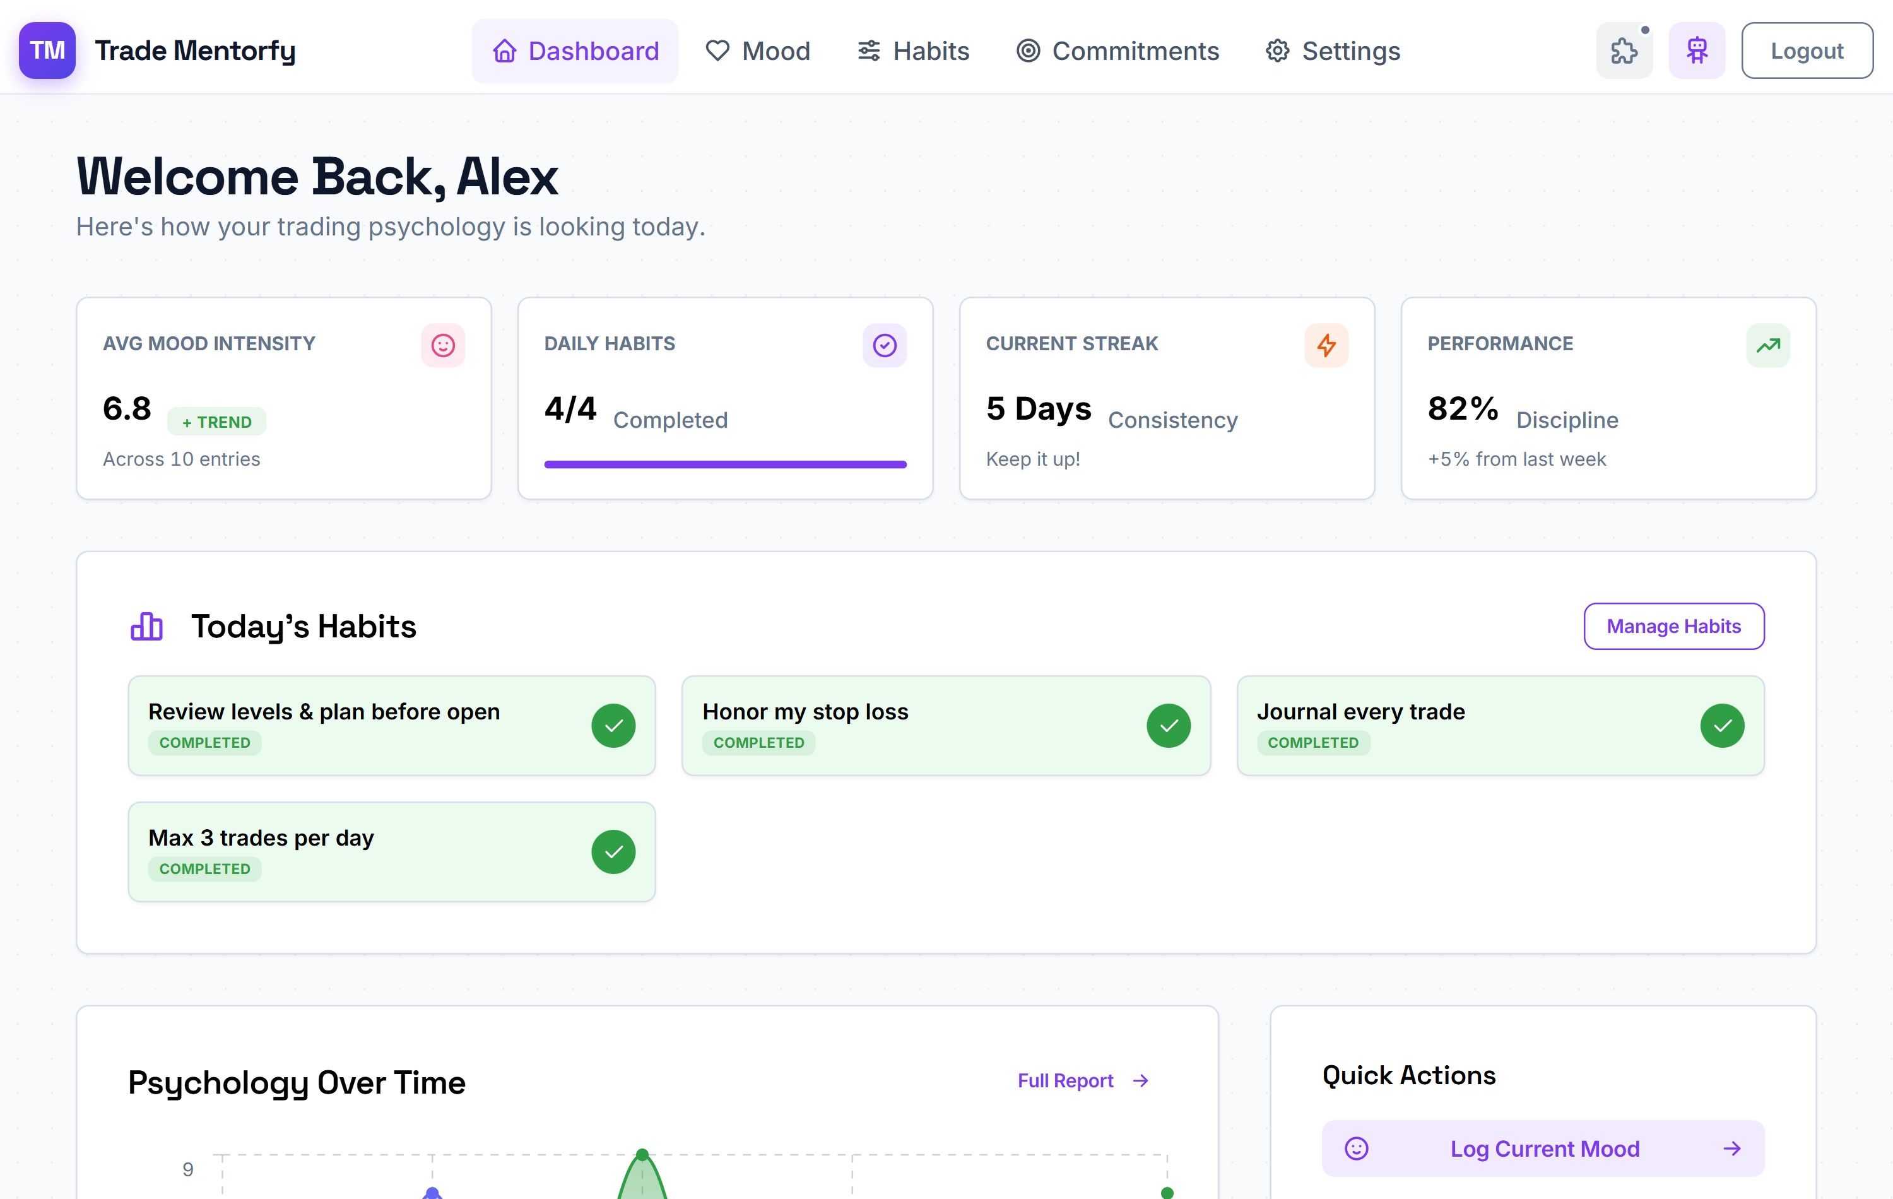This screenshot has height=1199, width=1893.
Task: Click the right arrow in Log Current Mood
Action: [1732, 1149]
